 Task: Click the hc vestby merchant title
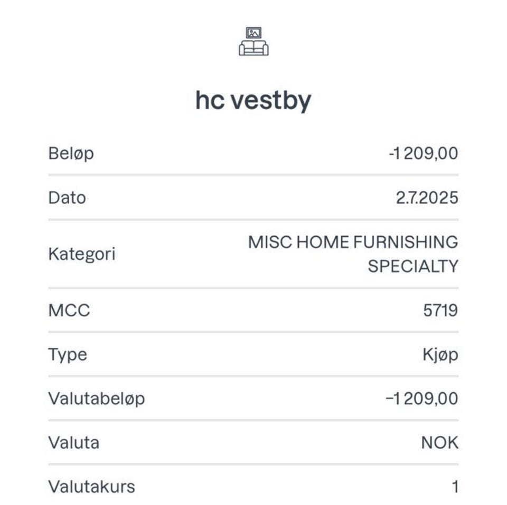coord(253,100)
